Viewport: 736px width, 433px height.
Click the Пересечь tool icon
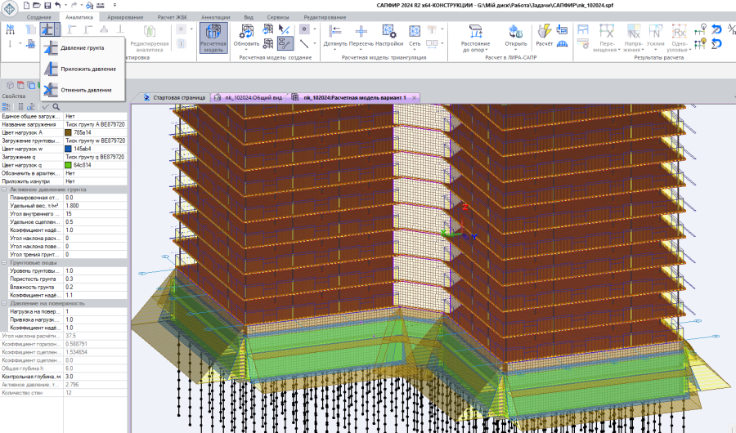click(361, 33)
